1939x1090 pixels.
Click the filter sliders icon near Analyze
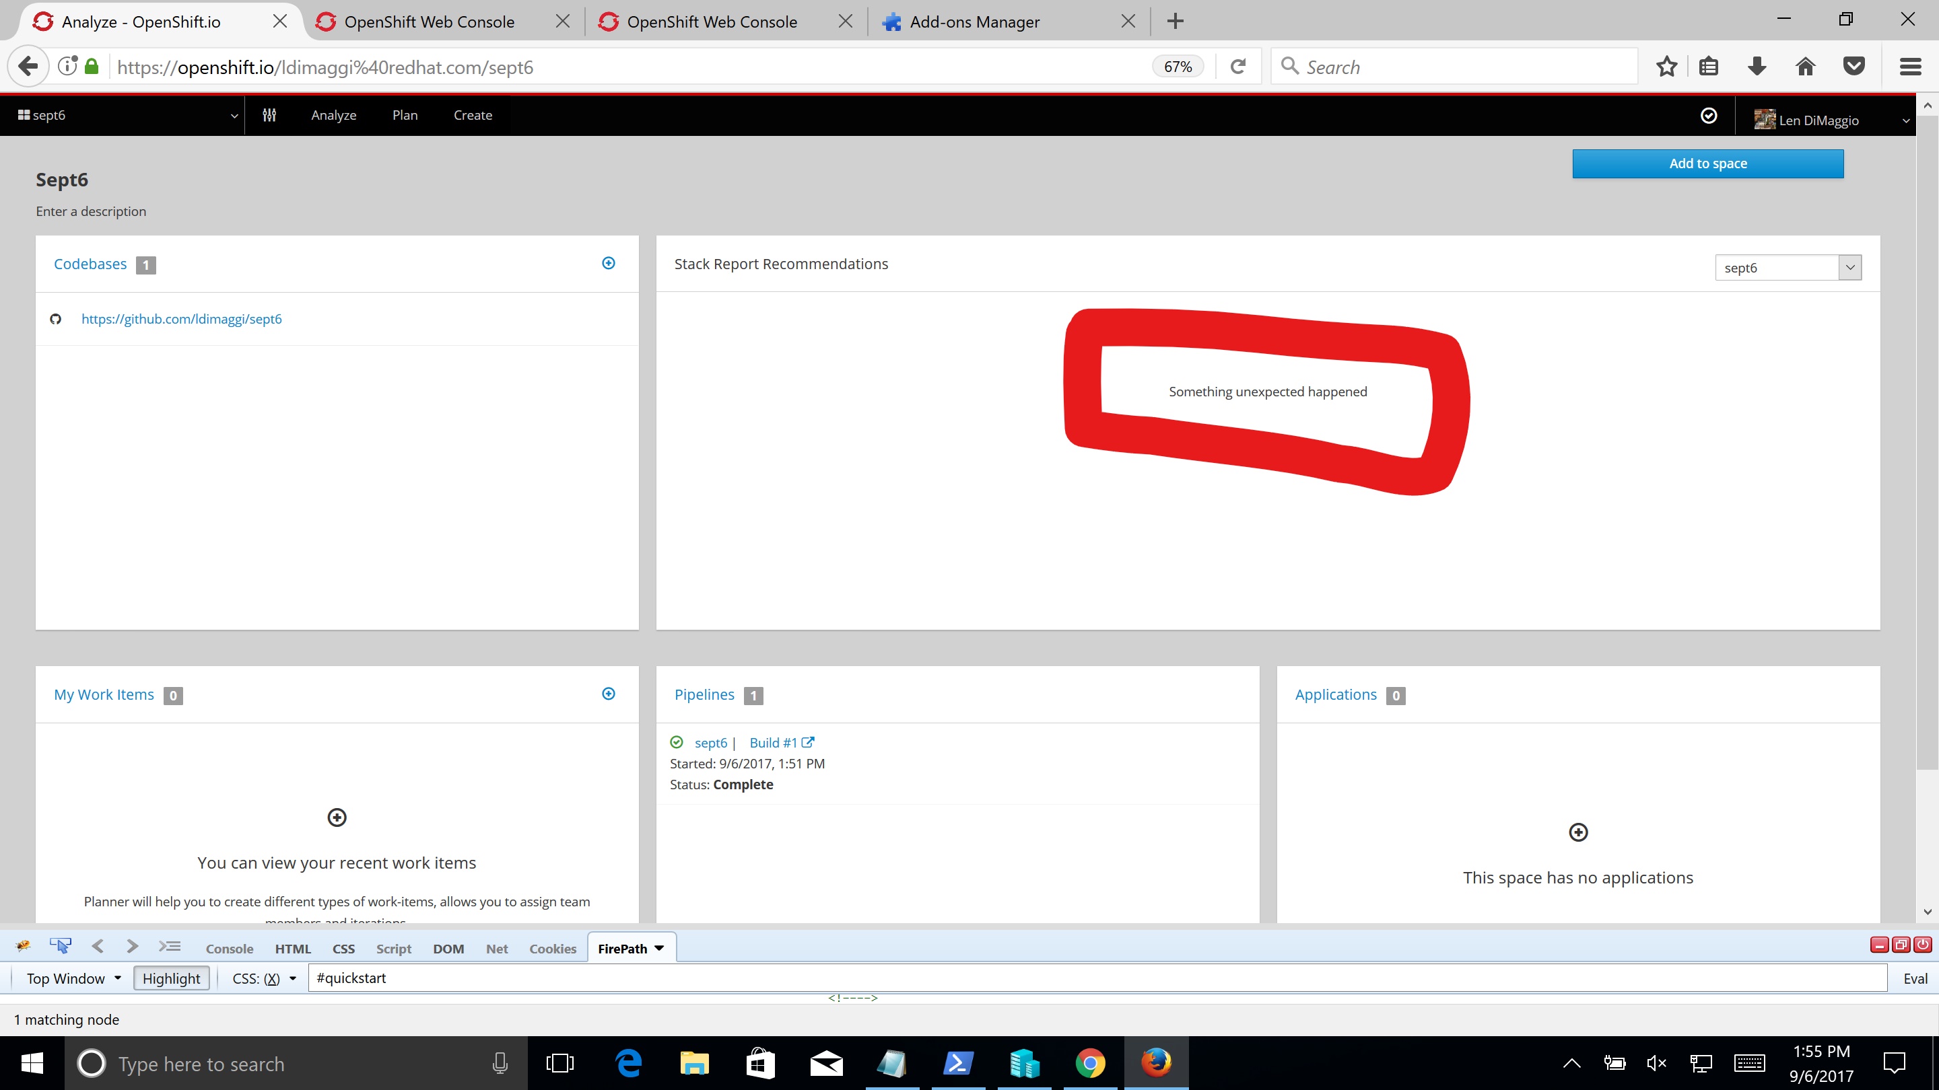click(x=269, y=115)
